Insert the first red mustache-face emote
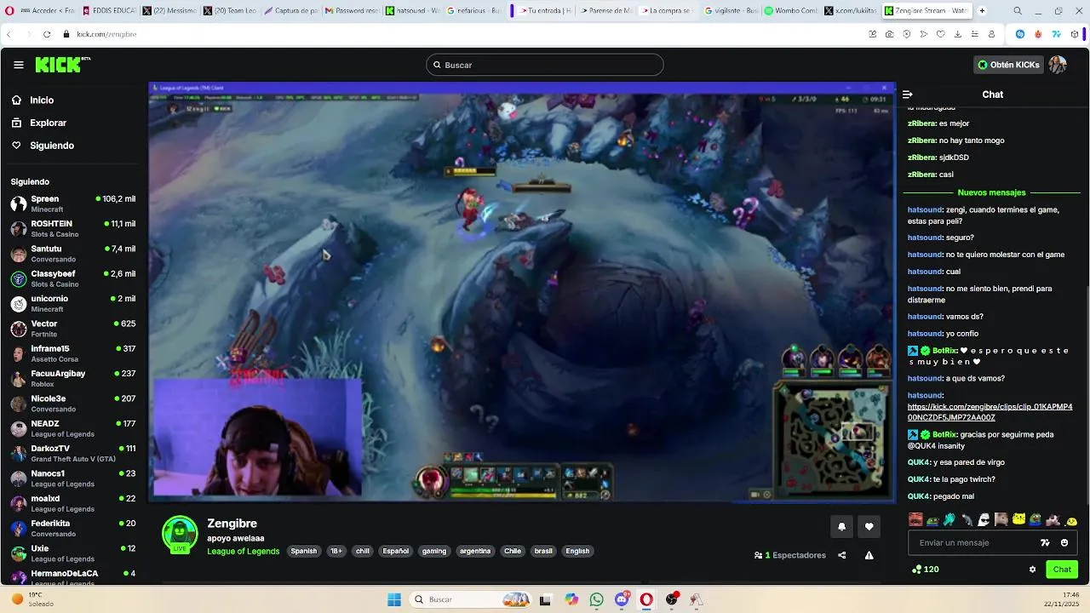The height and width of the screenshot is (613, 1090). pyautogui.click(x=915, y=519)
